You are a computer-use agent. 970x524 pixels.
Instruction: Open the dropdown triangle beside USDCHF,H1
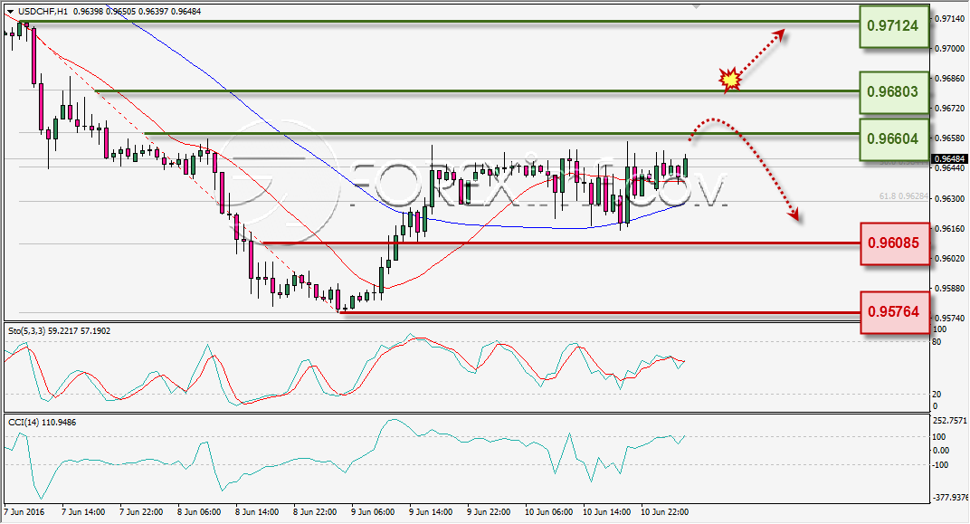click(x=11, y=12)
